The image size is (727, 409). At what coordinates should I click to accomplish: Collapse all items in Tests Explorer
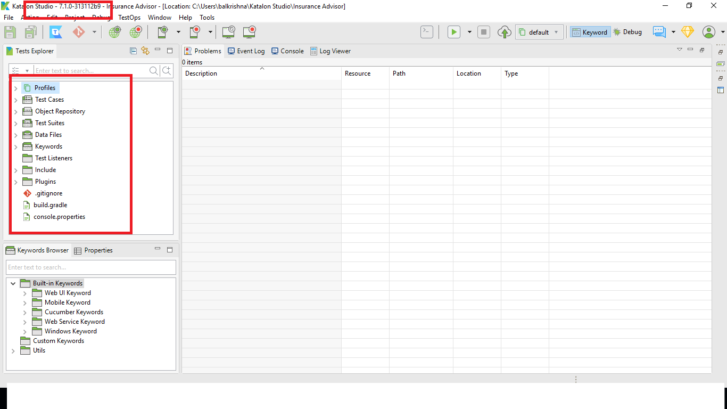(x=134, y=51)
